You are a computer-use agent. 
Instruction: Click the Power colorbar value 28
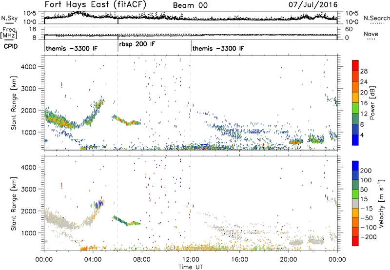[364, 71]
